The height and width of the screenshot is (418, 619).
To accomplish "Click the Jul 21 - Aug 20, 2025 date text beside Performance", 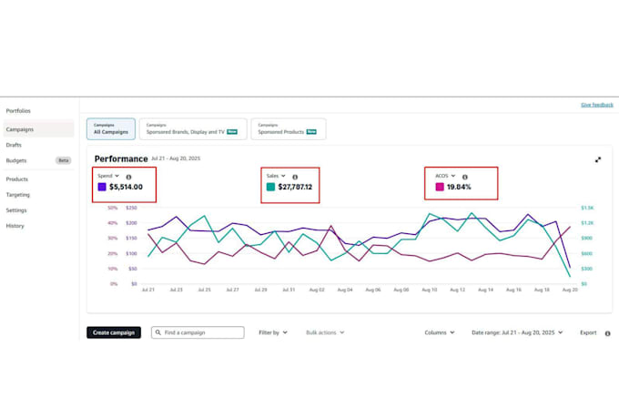I will click(x=176, y=158).
